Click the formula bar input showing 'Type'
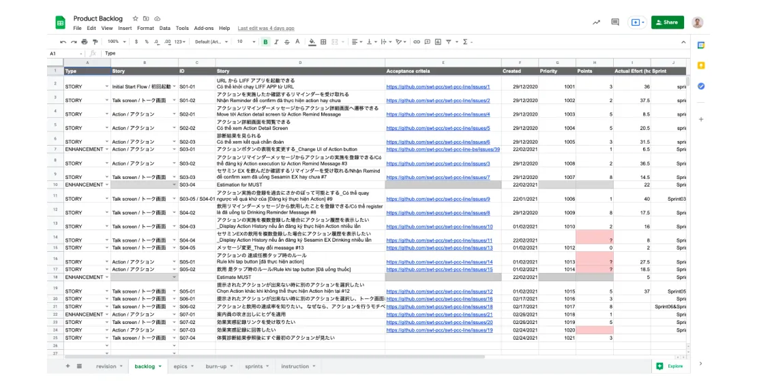 pos(341,53)
